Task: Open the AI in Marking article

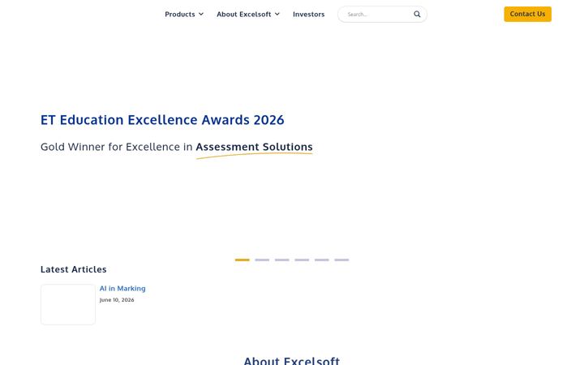Action: coord(122,288)
